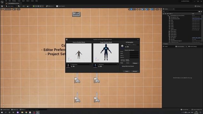Collapse the root level item in Outliner
This screenshot has height=114, width=203.
(x=167, y=16)
